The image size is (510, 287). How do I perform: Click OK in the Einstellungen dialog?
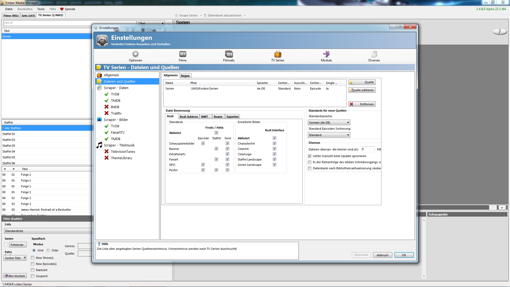(x=404, y=255)
